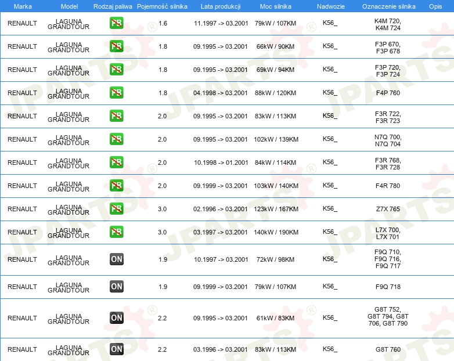The width and height of the screenshot is (454, 361).
Task: Select engine code G8T 760
Action: (388, 349)
